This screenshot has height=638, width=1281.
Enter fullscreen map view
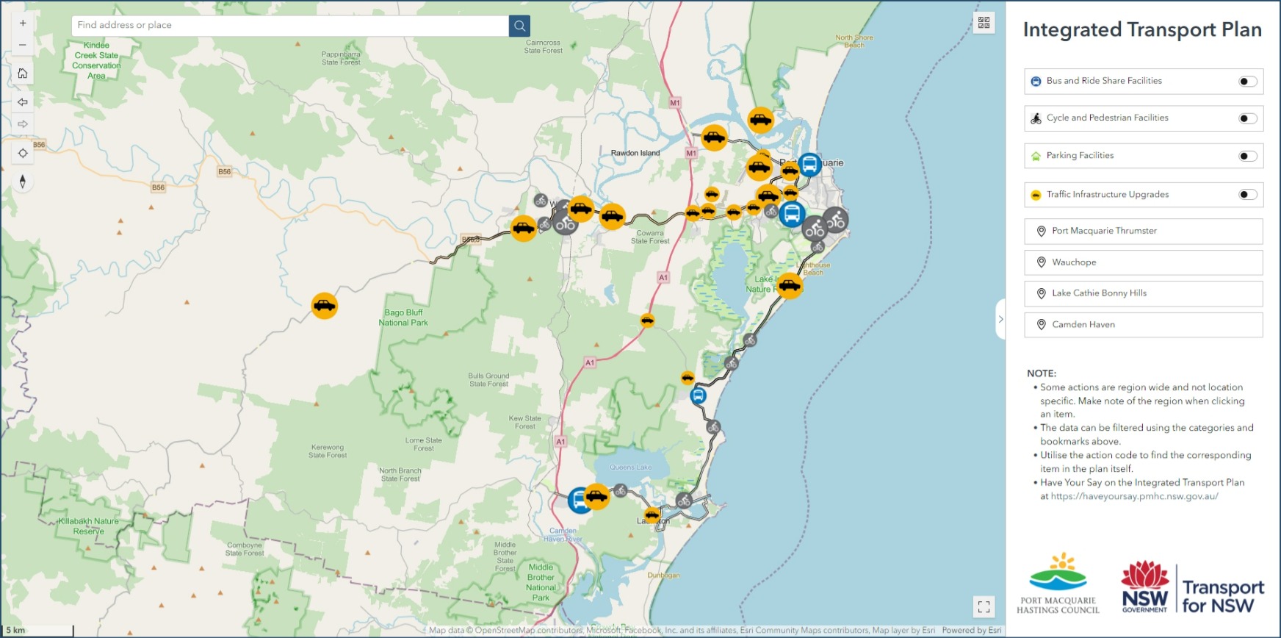[984, 606]
